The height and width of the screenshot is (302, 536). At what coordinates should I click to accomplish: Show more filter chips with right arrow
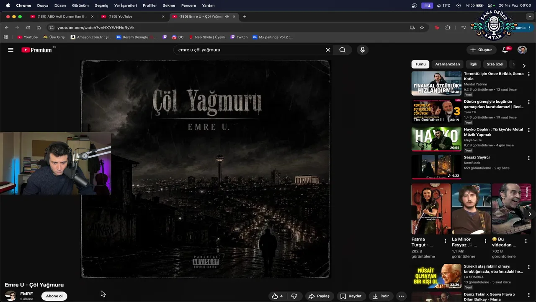coord(524,65)
